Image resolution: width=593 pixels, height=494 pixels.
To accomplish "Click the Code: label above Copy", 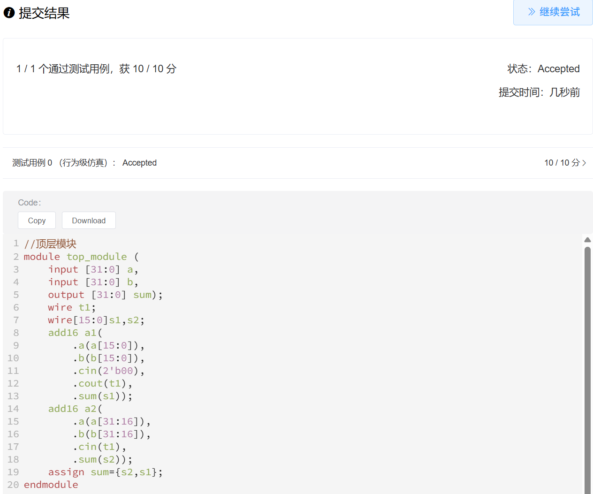I will click(29, 202).
